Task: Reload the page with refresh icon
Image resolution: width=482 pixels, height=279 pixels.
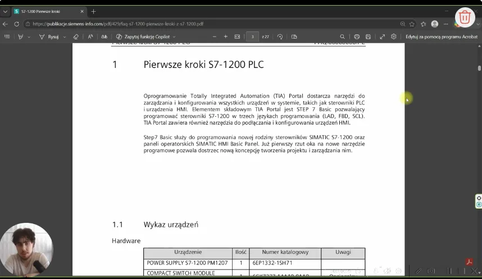Action: tap(17, 24)
